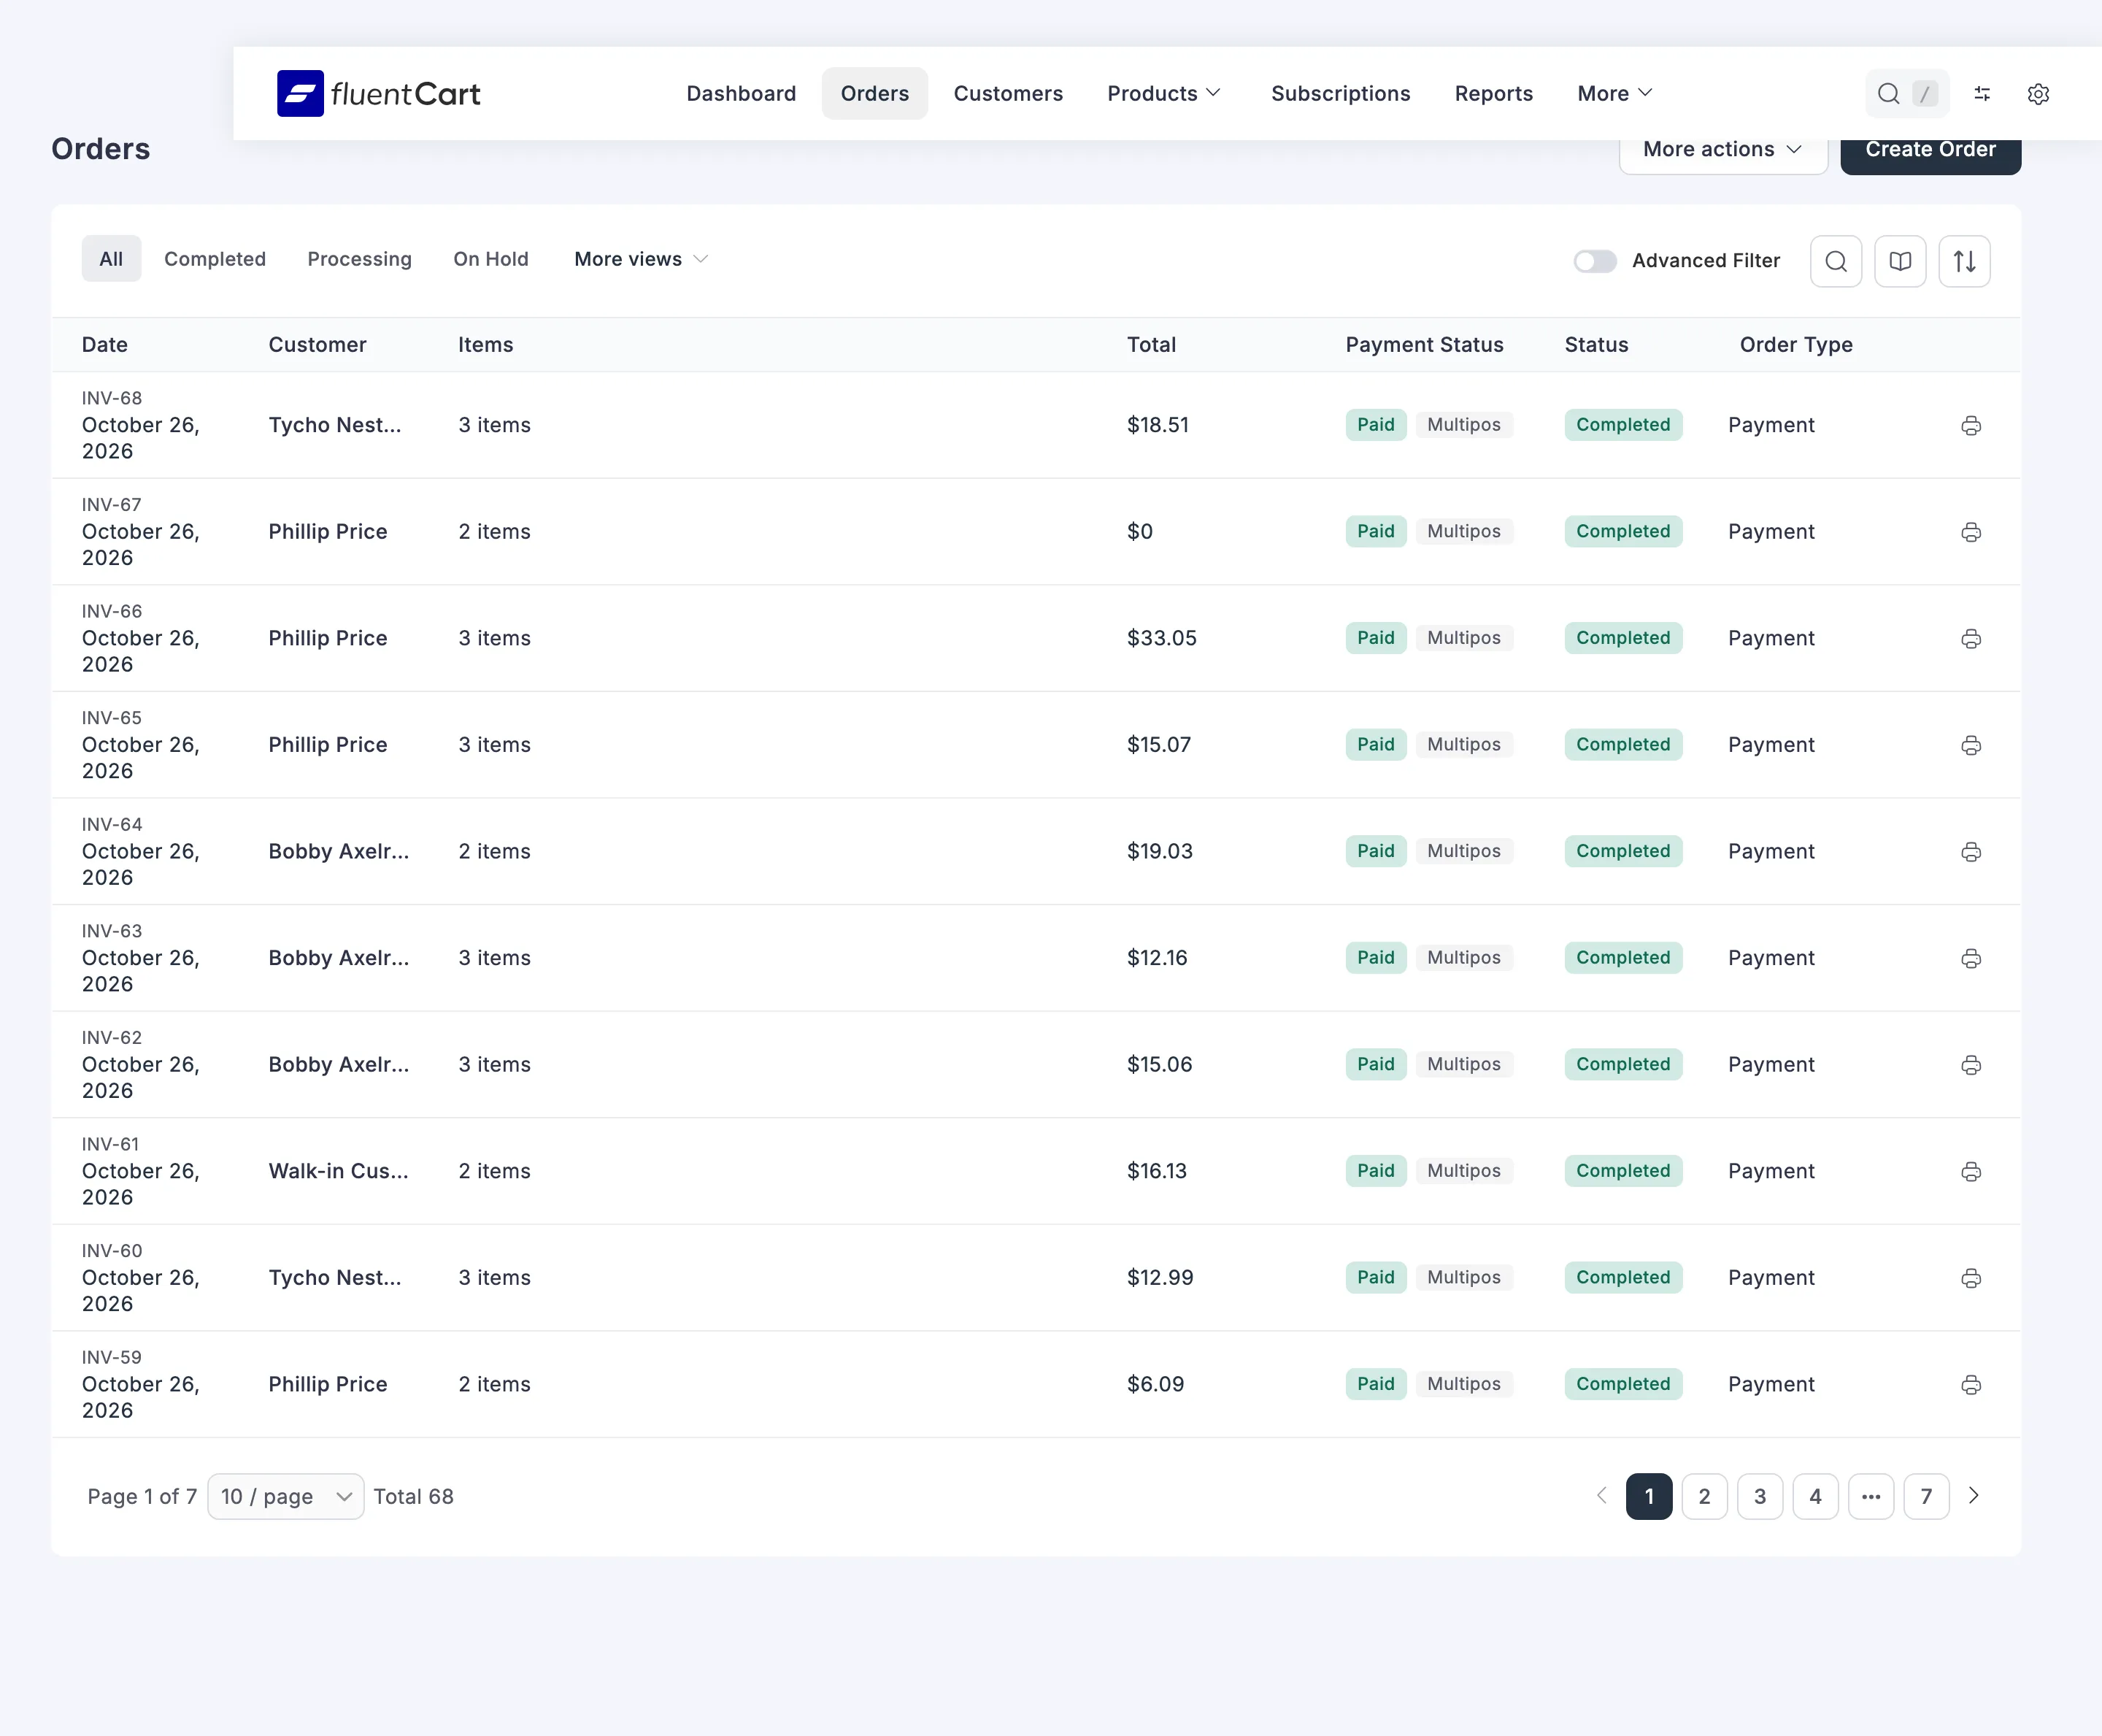The height and width of the screenshot is (1736, 2102).
Task: Print receipt for order INV-59
Action: 1970,1384
